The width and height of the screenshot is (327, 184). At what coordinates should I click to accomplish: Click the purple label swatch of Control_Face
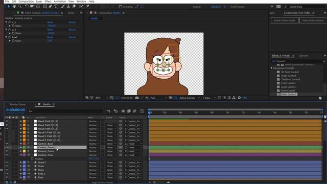point(24,155)
